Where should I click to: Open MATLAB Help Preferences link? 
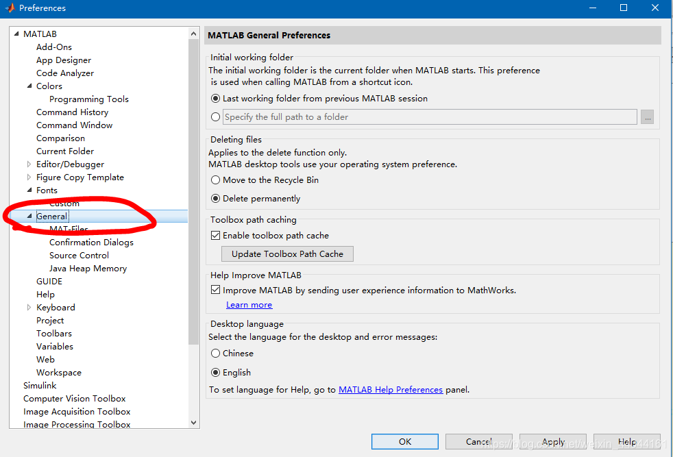[391, 390]
